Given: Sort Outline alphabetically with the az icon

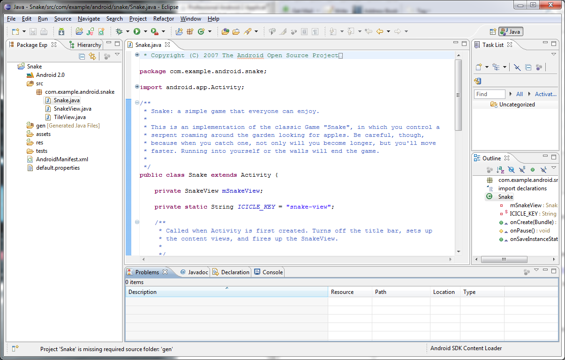Looking at the screenshot, I should pyautogui.click(x=500, y=170).
